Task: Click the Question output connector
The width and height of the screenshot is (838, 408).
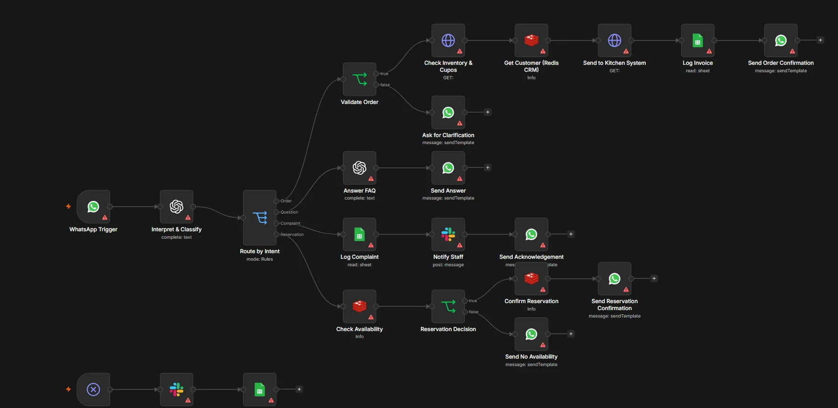Action: click(276, 212)
